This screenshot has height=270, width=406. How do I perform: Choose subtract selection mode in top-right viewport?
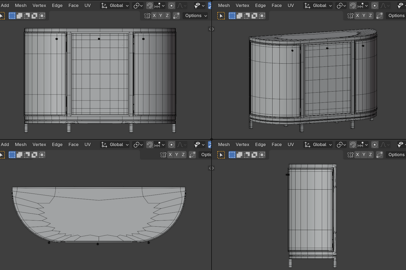(x=247, y=16)
